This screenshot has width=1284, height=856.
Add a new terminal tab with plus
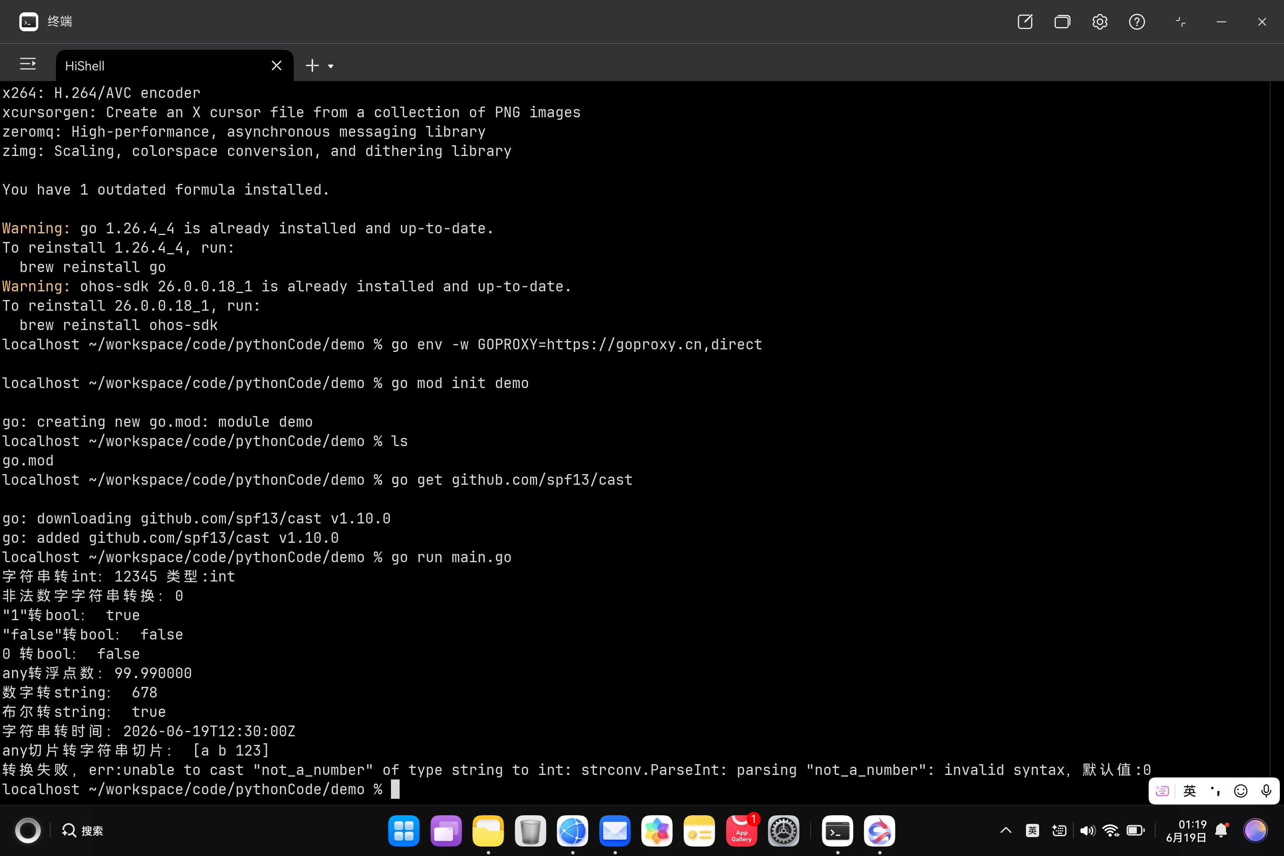click(312, 65)
